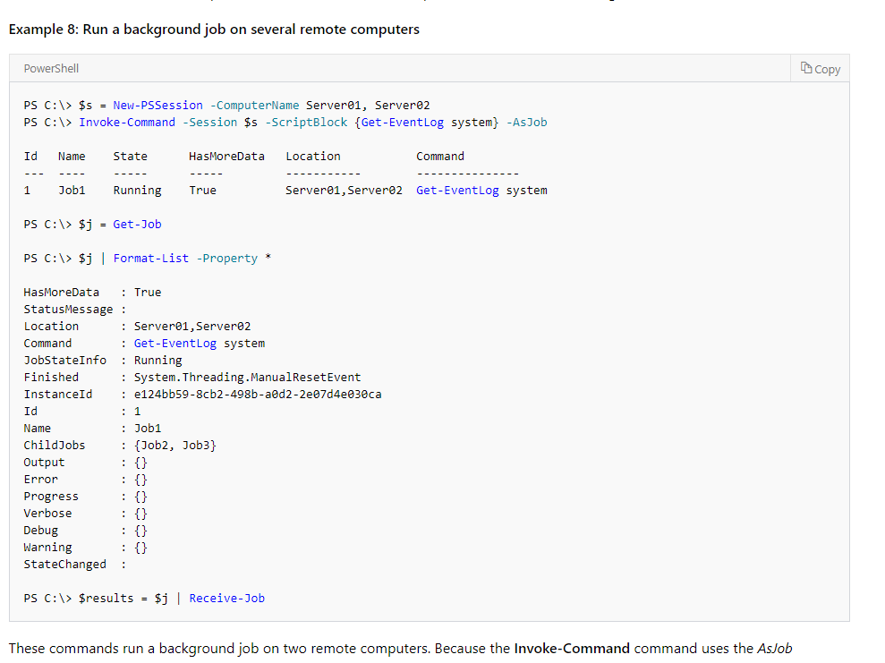Click the ChildJobs value Job2, Job3

click(x=173, y=445)
